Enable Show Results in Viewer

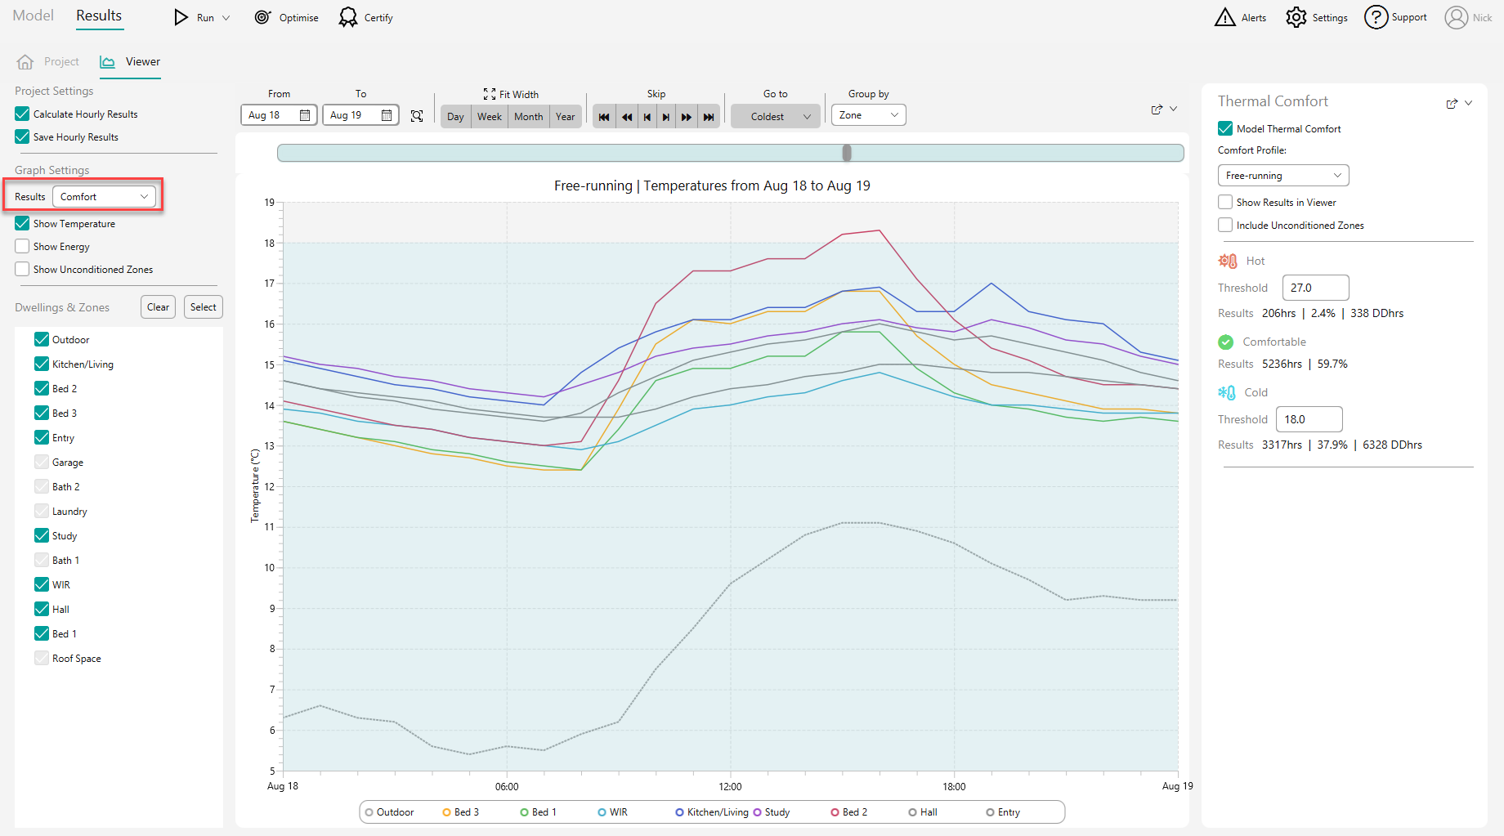[1225, 202]
